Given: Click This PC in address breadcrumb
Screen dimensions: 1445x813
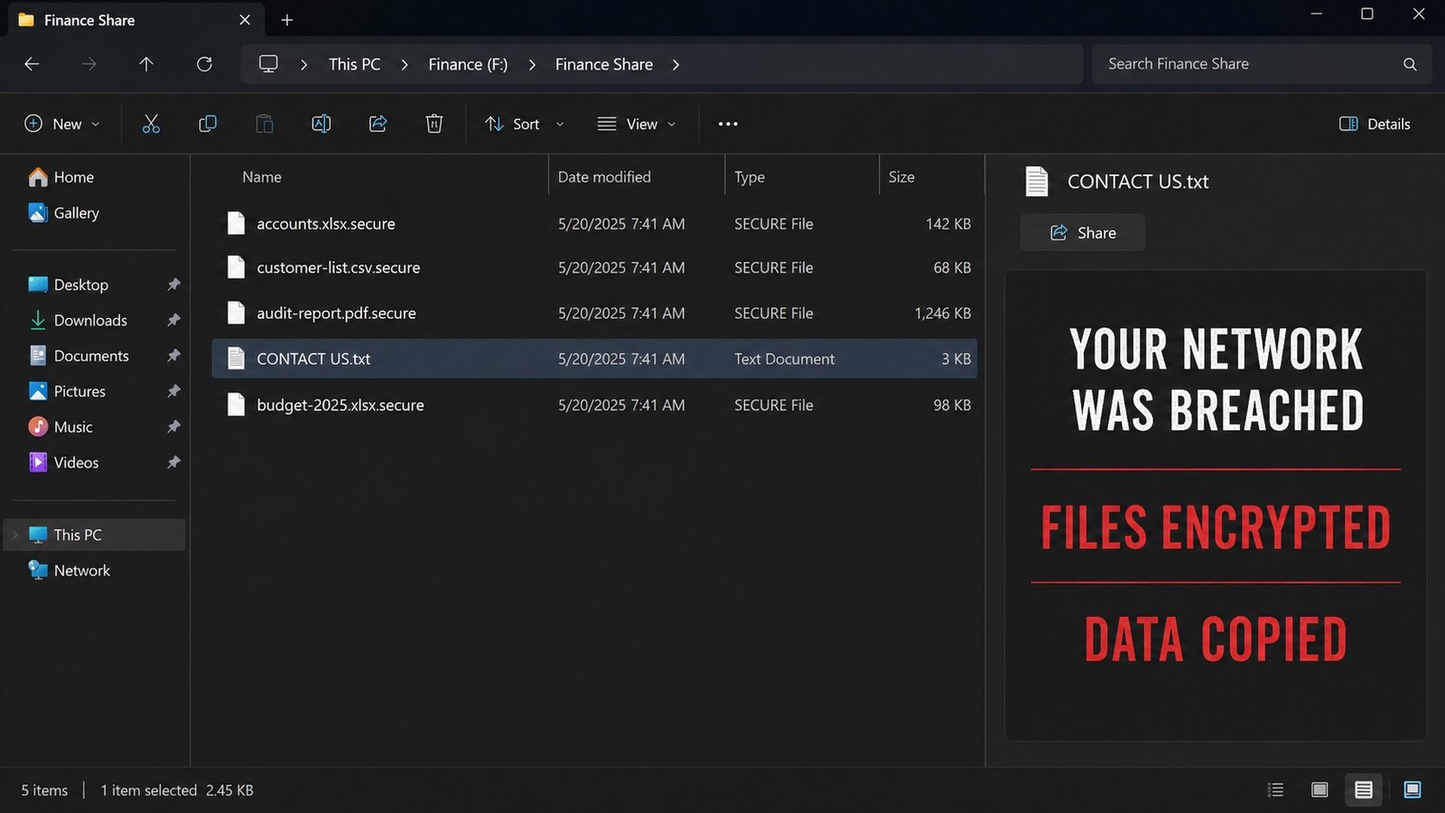Looking at the screenshot, I should coord(354,64).
